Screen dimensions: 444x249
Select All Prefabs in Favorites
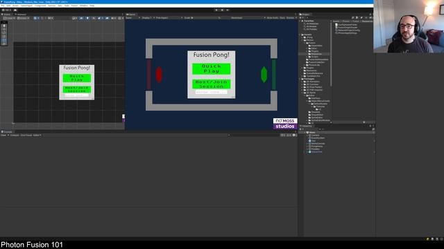coord(311,29)
